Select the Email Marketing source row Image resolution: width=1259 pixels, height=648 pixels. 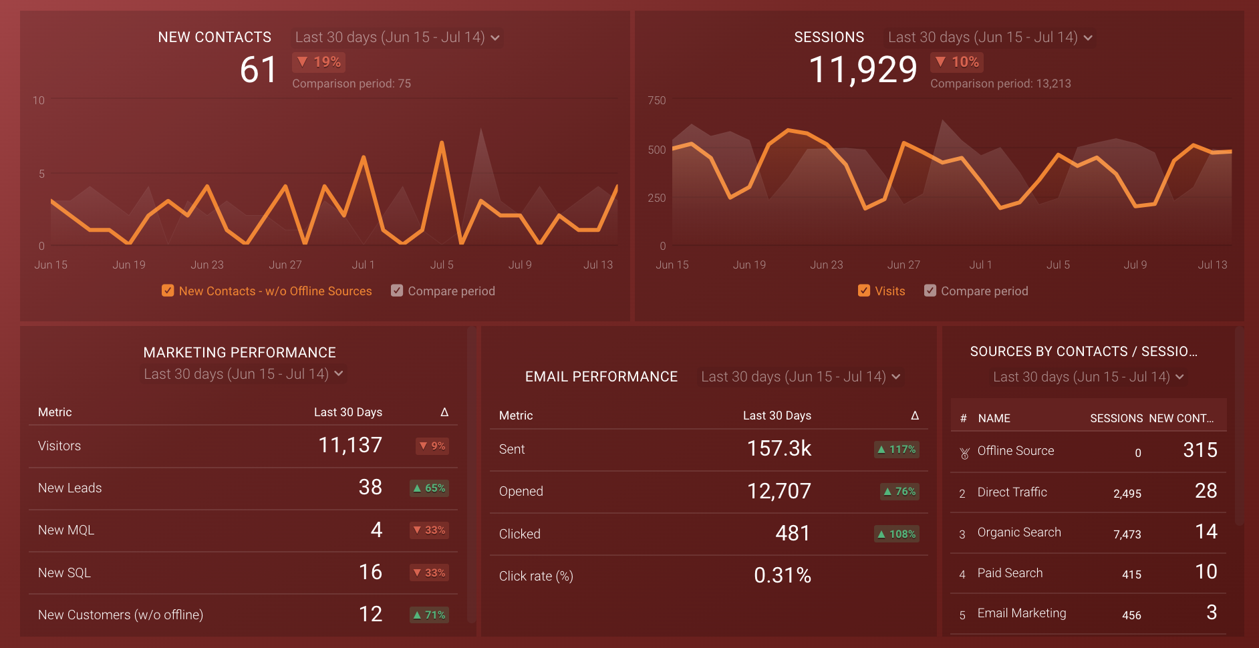(1089, 613)
